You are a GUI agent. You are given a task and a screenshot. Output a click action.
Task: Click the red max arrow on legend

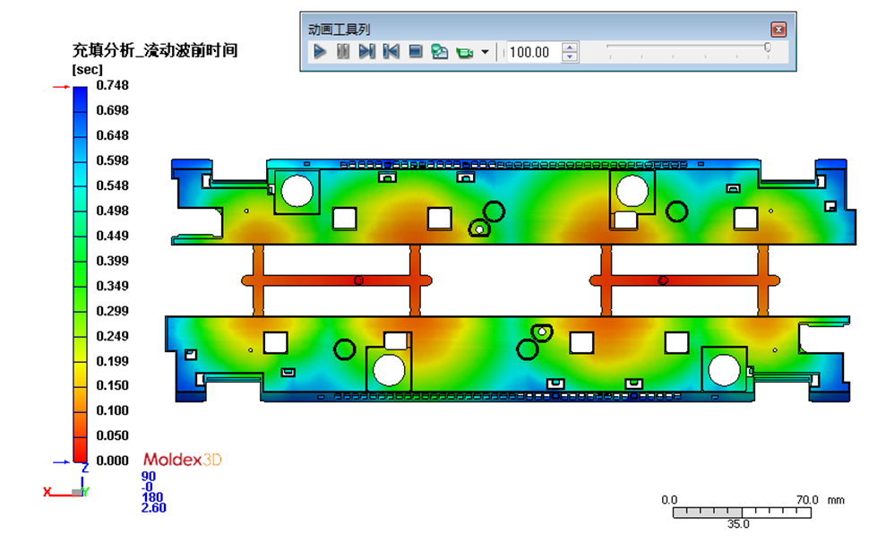(x=61, y=87)
